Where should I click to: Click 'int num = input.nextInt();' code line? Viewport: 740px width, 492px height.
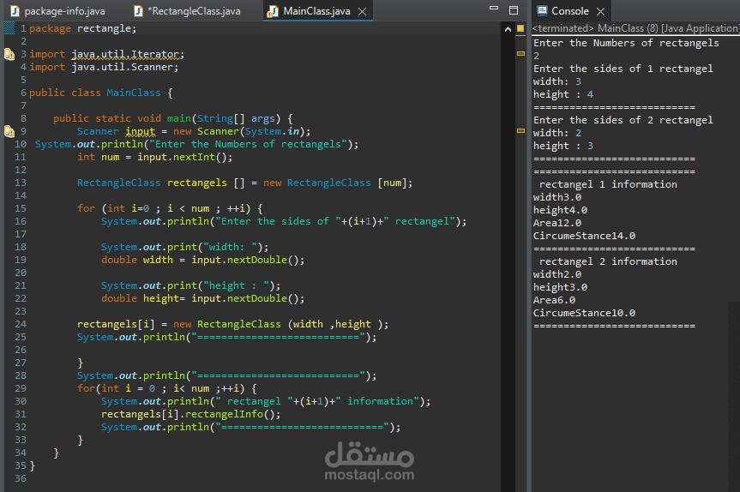[155, 157]
